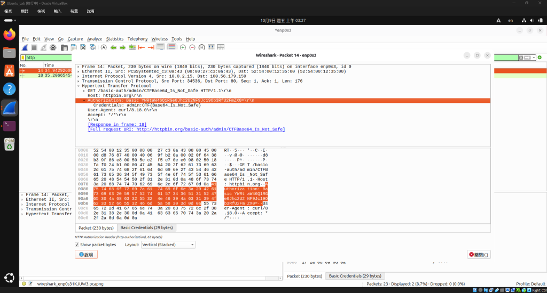
Task: Switch to Packet (230 bytes) tab in dialog
Action: click(x=96, y=228)
